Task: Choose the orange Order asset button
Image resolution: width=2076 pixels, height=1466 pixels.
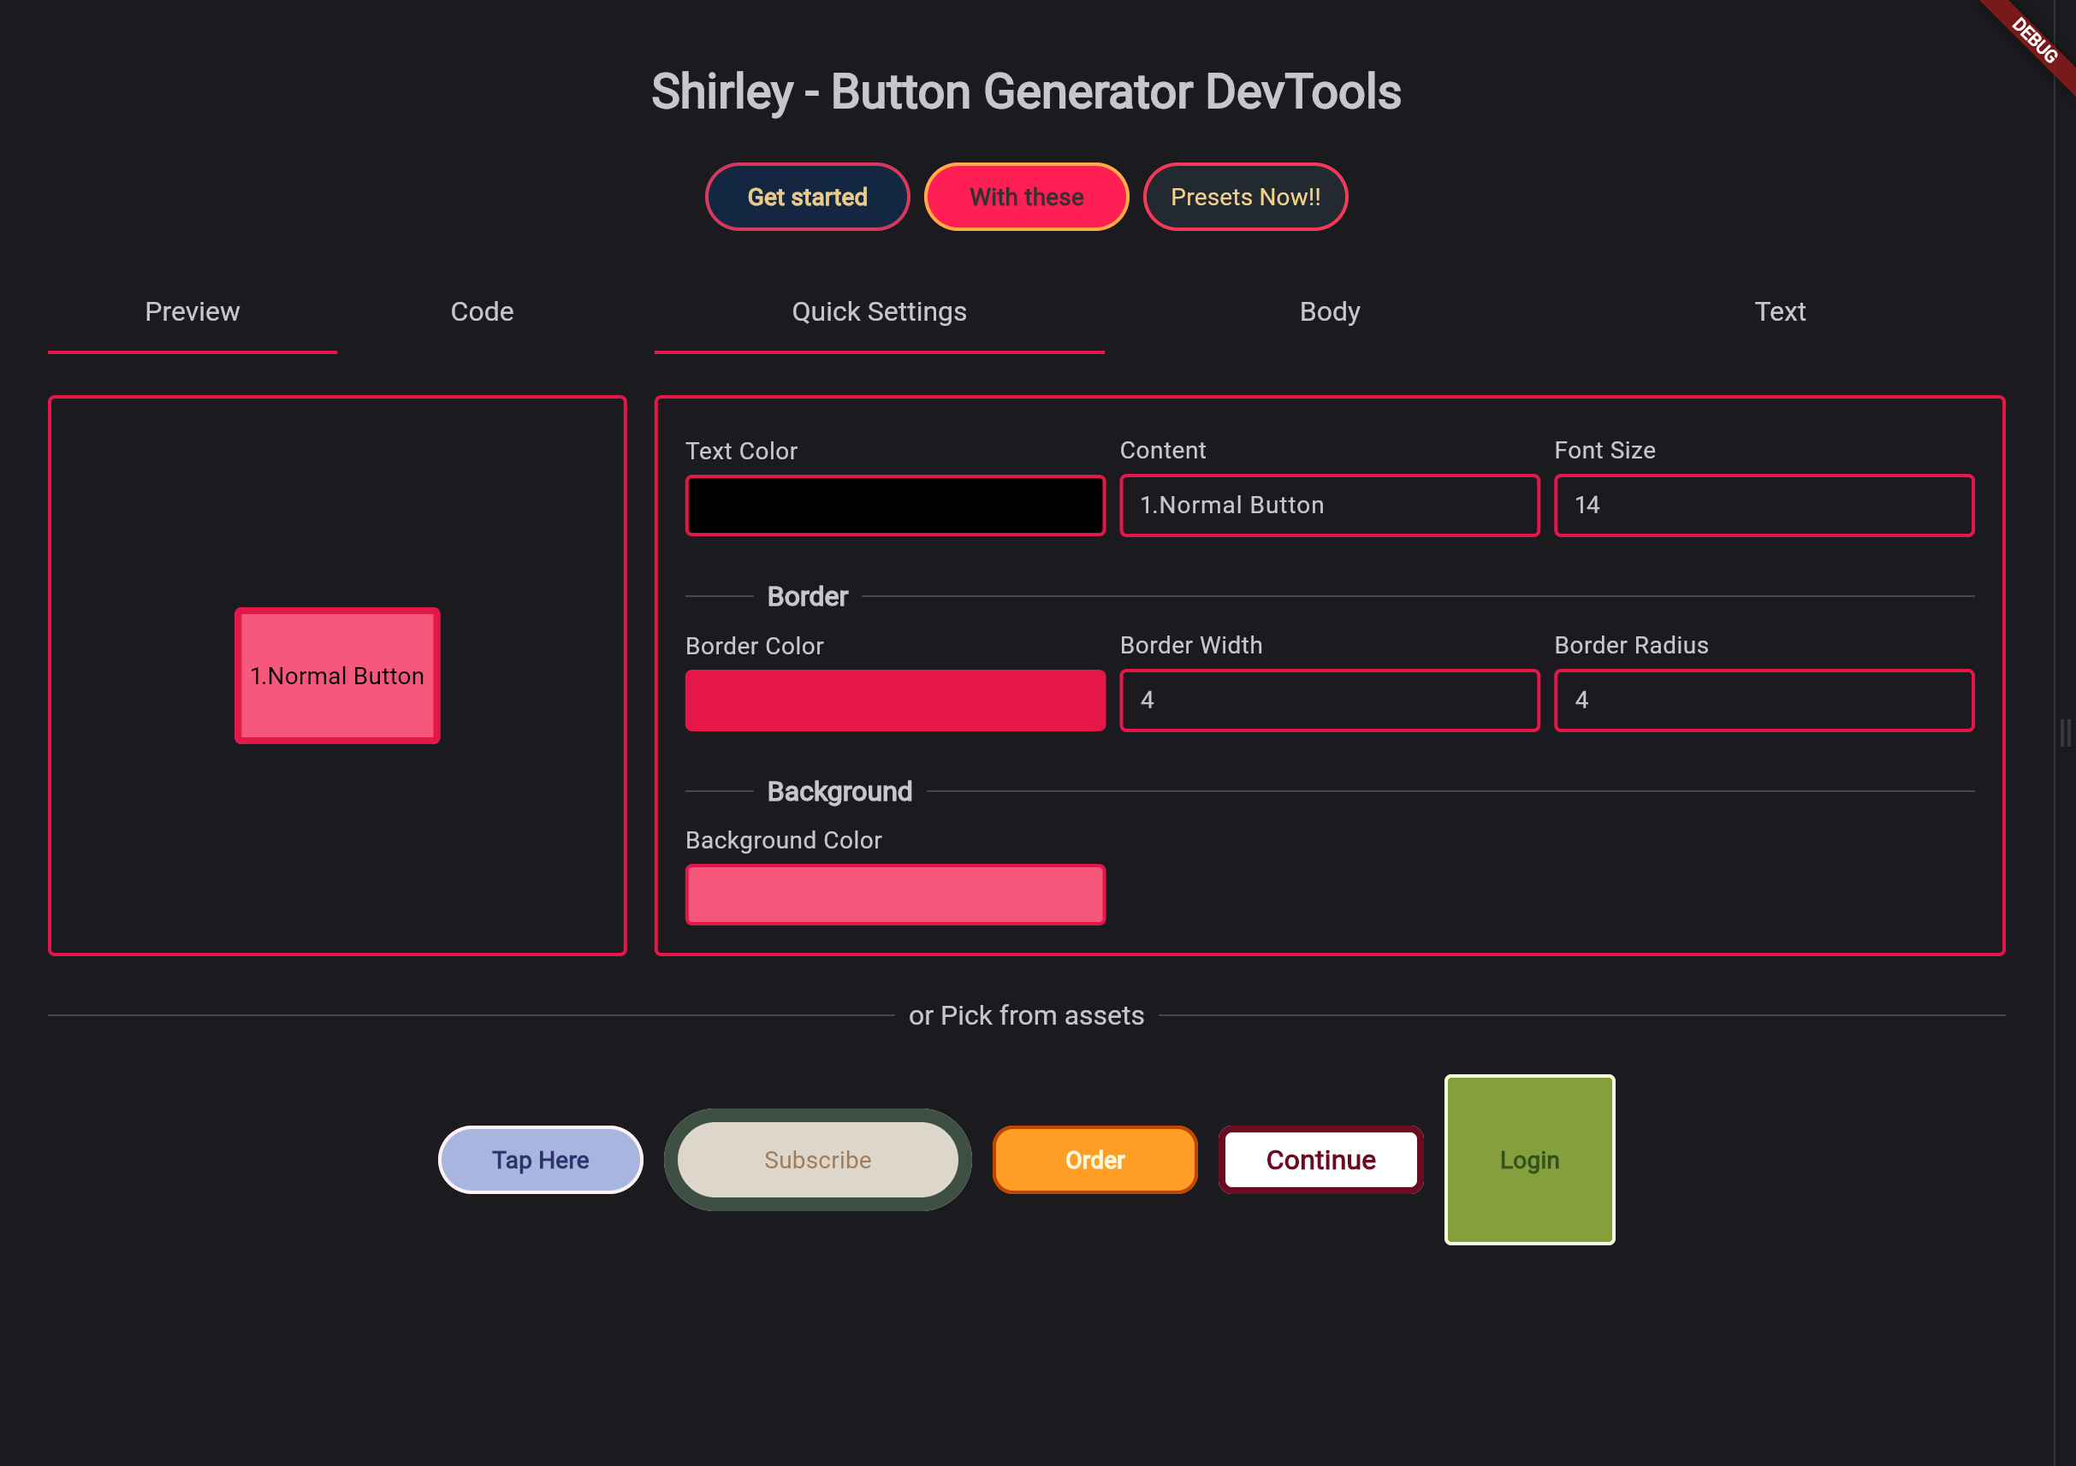Action: 1094,1160
